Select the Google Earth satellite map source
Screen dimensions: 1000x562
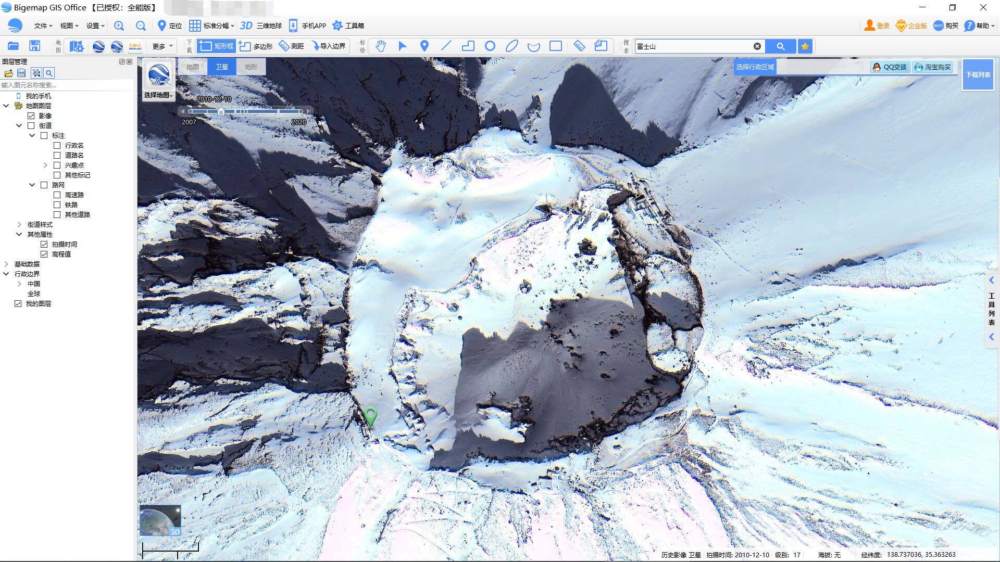98,46
